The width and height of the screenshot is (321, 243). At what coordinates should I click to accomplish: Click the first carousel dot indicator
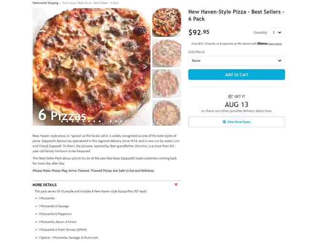(x=62, y=121)
